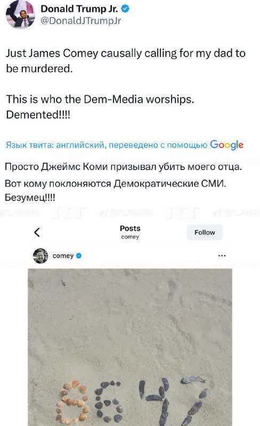Viewport: 260px width, 426px height.
Task: Open comey's small profile avatar
Action: point(40,256)
